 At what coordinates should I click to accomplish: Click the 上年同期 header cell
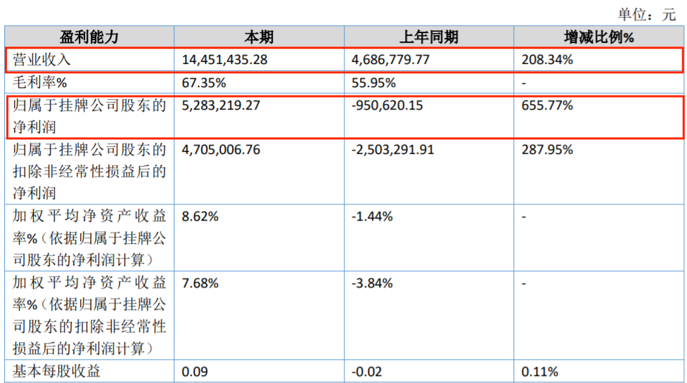428,37
